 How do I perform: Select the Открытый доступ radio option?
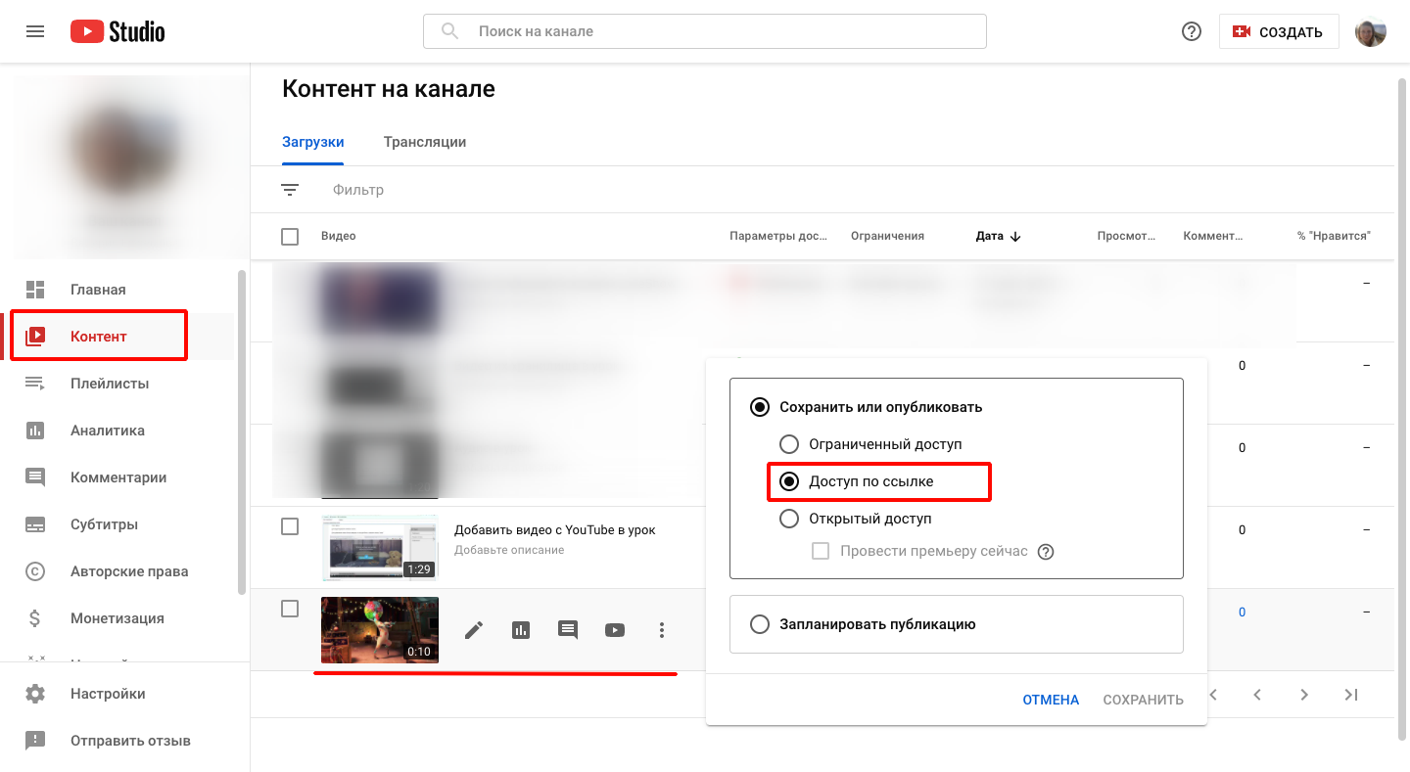point(789,519)
